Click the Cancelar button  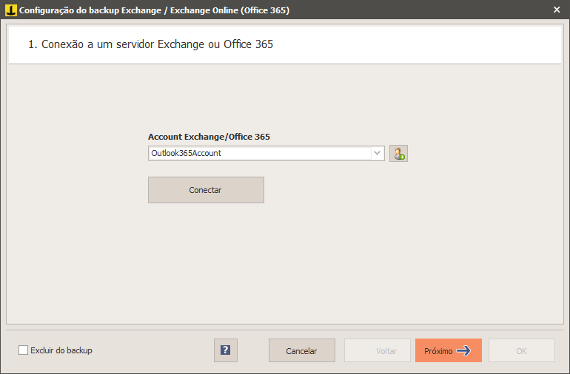click(302, 350)
